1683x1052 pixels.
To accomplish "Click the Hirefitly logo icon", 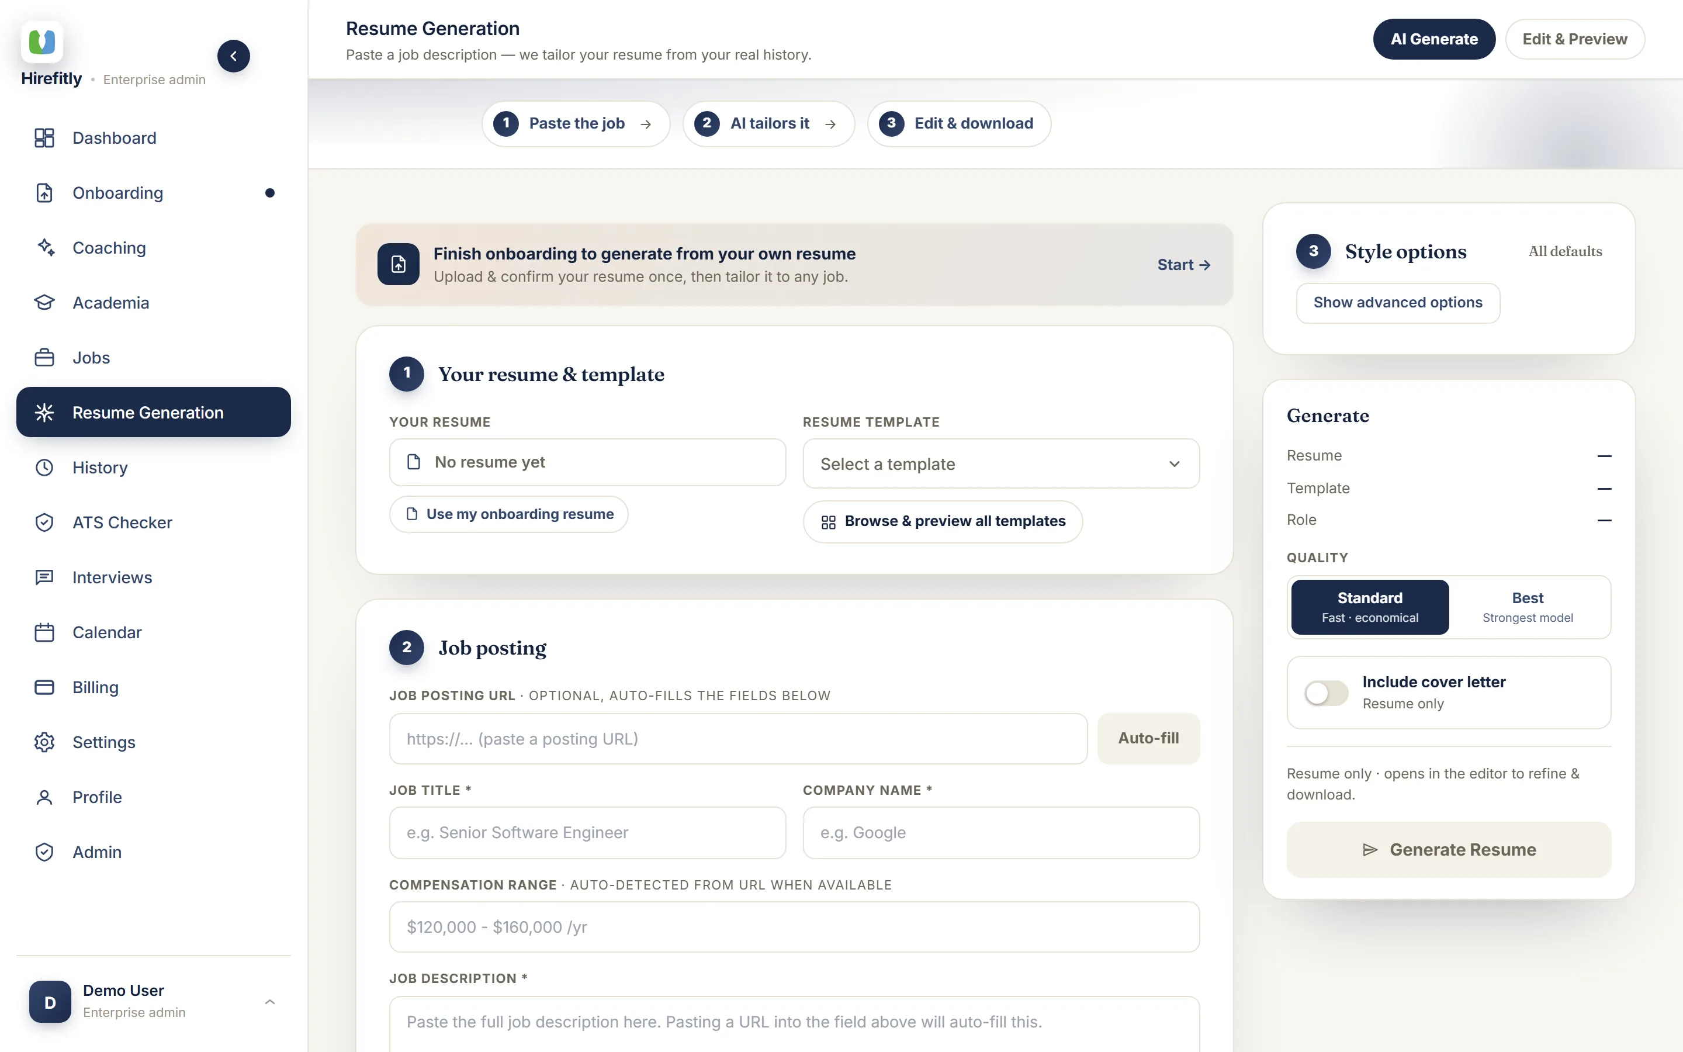I will click(41, 41).
